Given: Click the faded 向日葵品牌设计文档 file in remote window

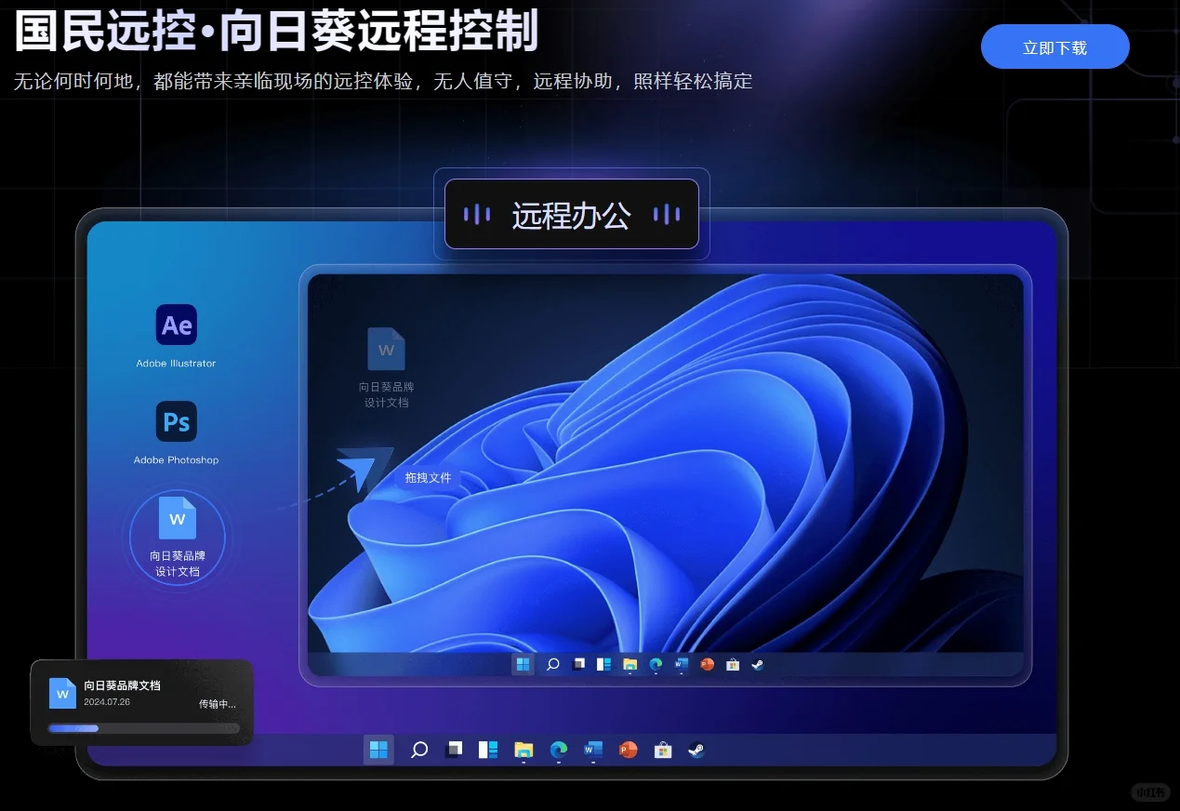Looking at the screenshot, I should point(386,368).
